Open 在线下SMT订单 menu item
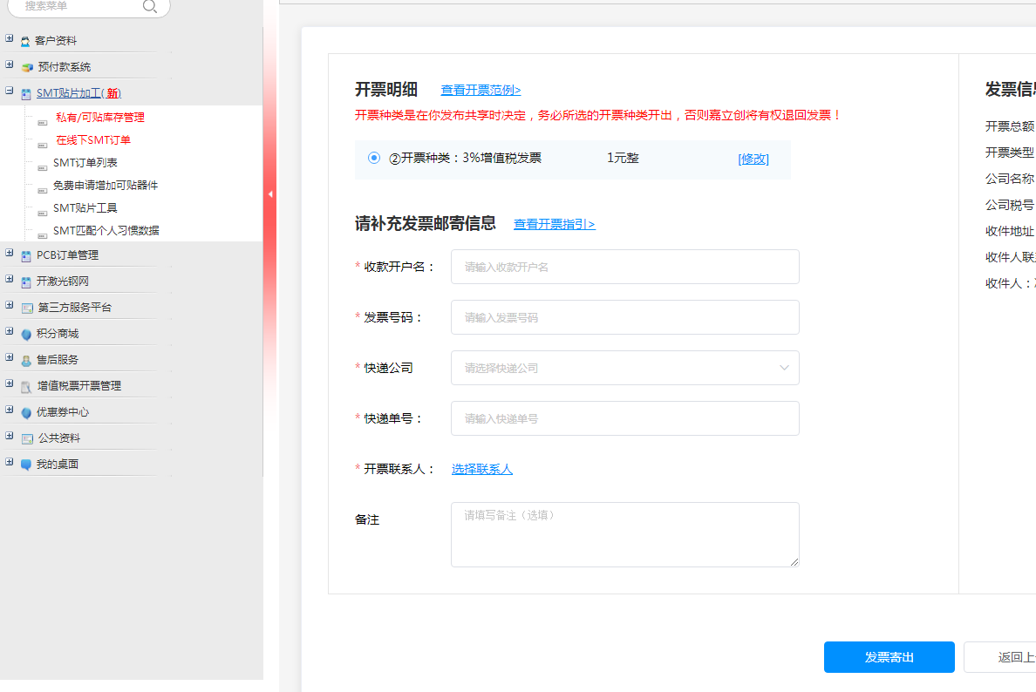The width and height of the screenshot is (1036, 692). coord(93,140)
